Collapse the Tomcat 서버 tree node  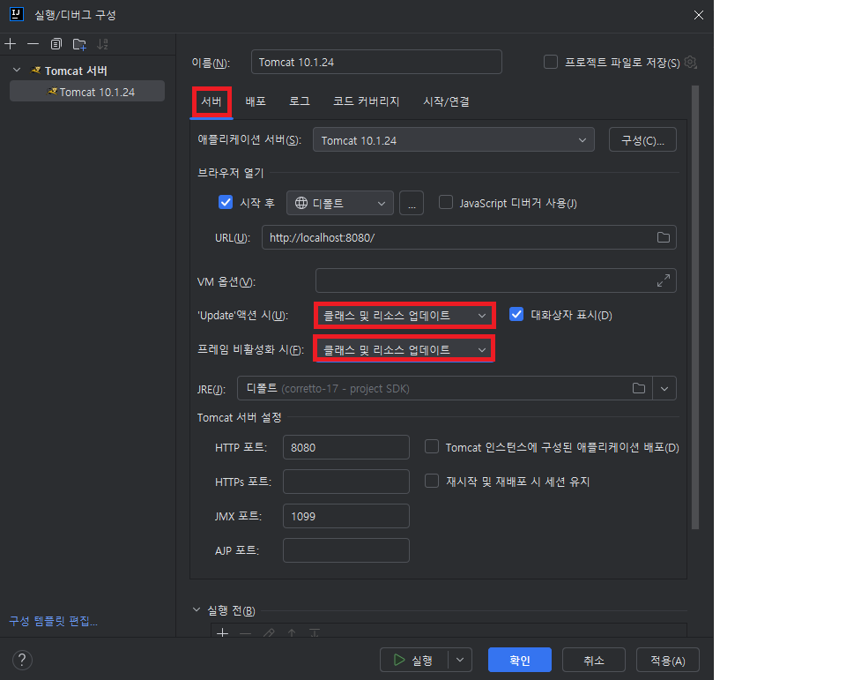click(17, 71)
